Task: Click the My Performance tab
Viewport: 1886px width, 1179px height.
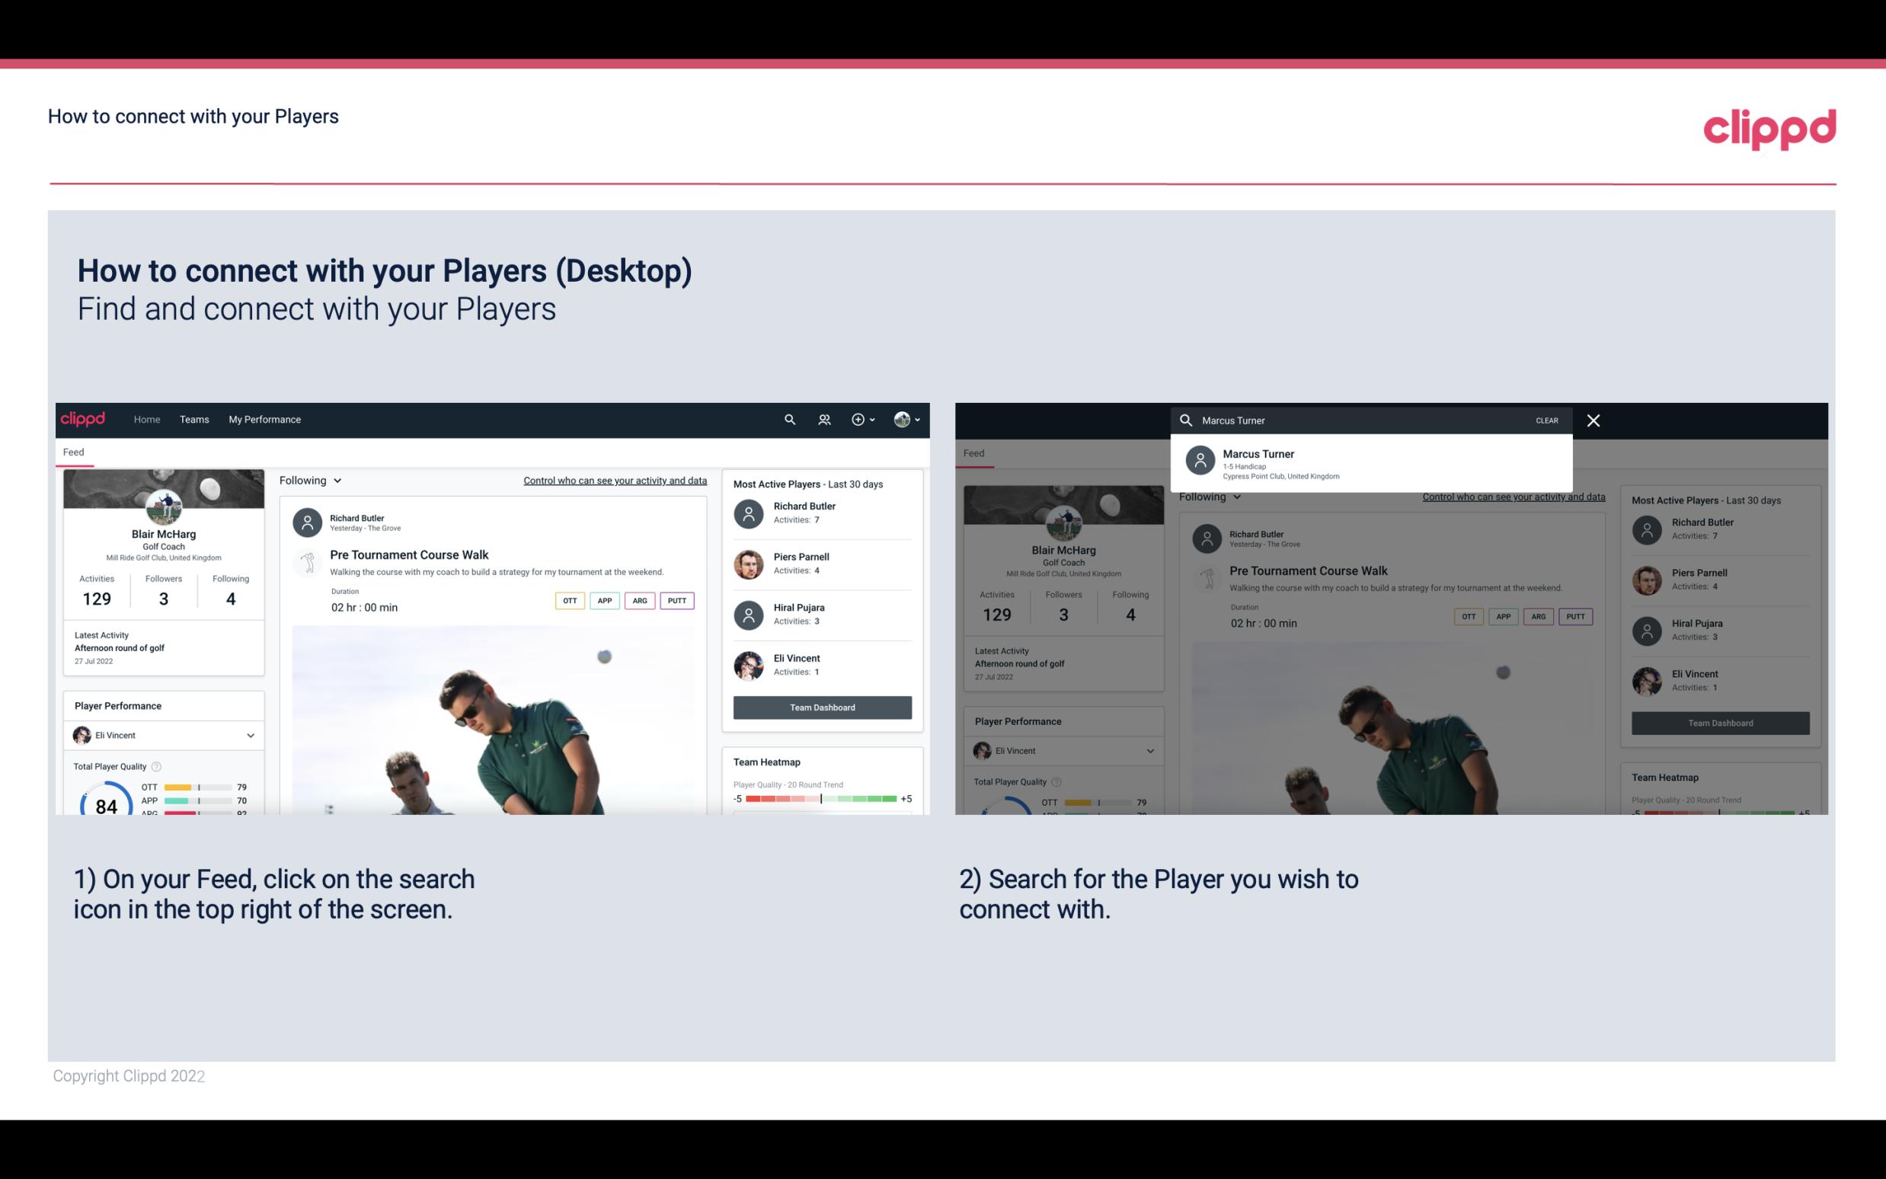Action: tap(264, 418)
